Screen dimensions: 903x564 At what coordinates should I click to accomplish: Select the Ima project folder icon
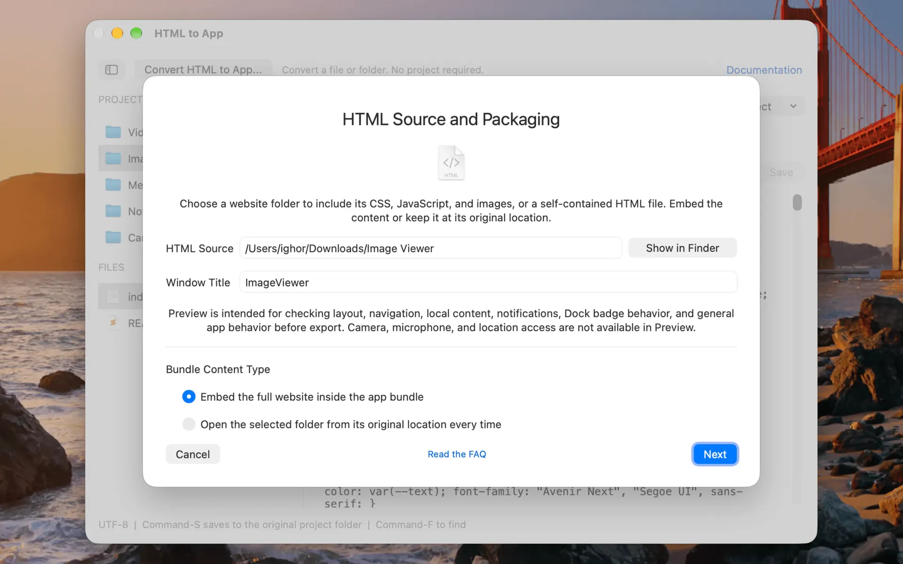[113, 158]
